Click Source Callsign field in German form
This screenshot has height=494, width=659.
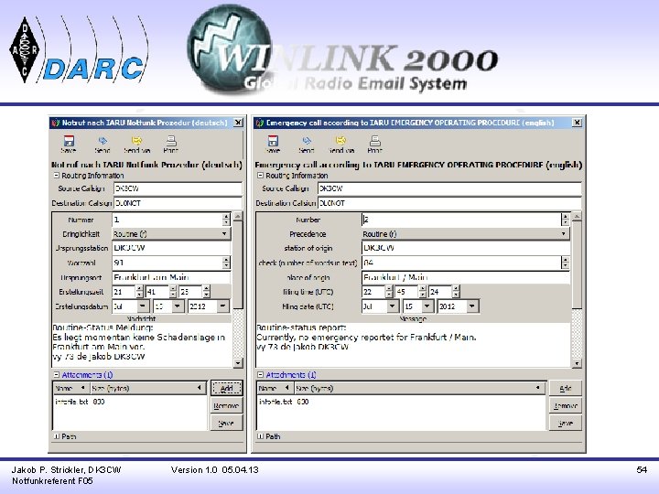[x=178, y=188]
